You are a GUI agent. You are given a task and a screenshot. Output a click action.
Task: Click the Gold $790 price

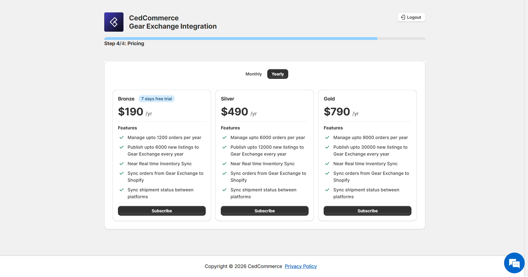point(337,112)
